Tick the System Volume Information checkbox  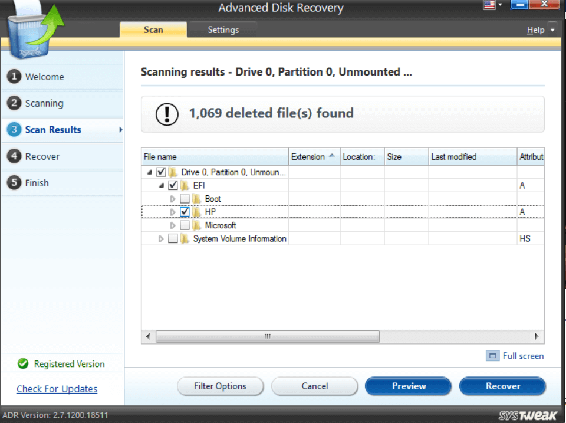173,239
